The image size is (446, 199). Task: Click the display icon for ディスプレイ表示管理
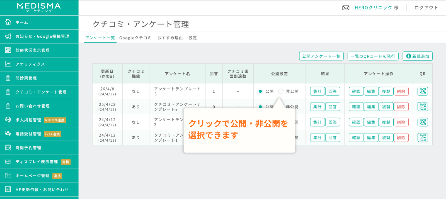pos(8,162)
